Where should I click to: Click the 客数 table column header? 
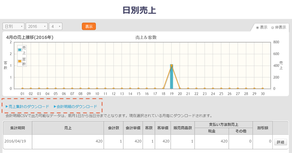[x=149, y=128]
